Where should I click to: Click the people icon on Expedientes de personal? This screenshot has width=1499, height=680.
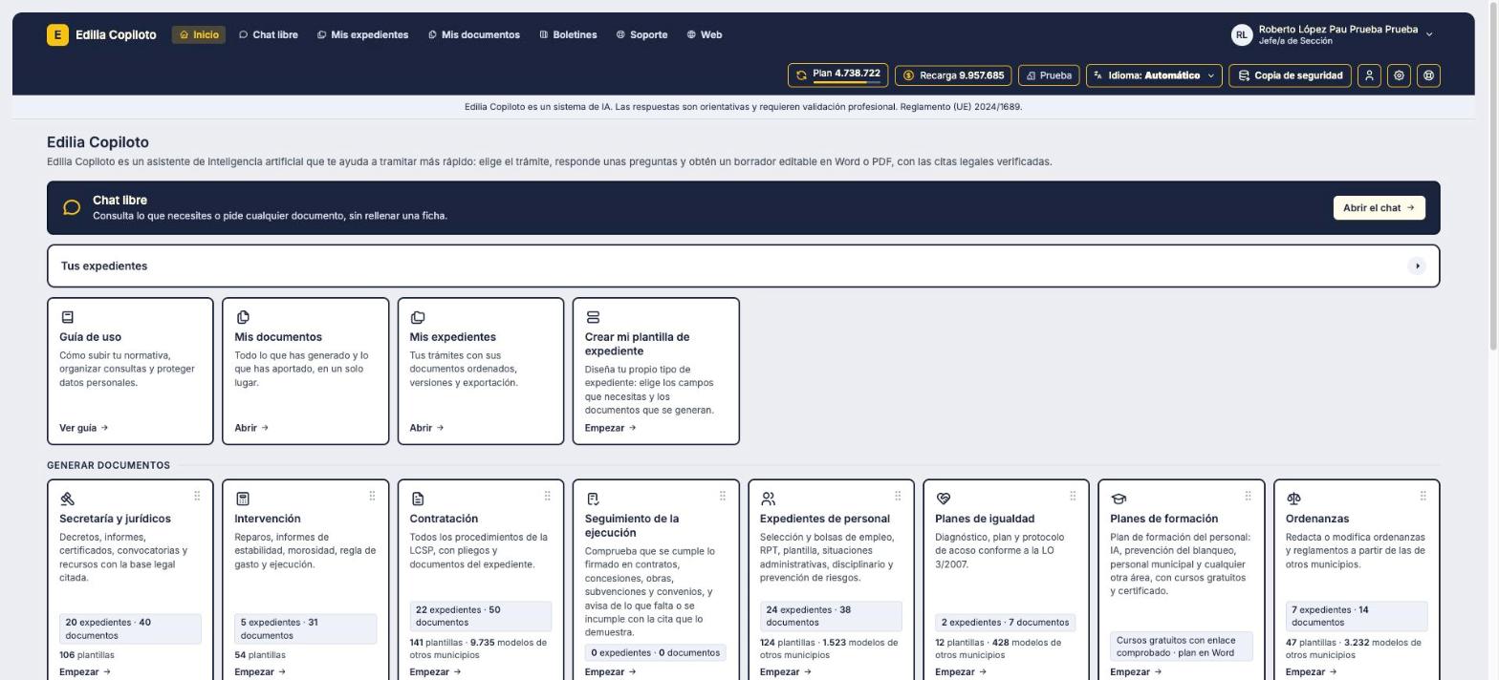[768, 499]
